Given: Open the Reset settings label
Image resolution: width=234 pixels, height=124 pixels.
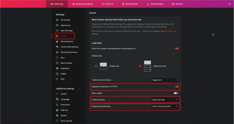Looking at the screenshot, I should click(66, 121).
